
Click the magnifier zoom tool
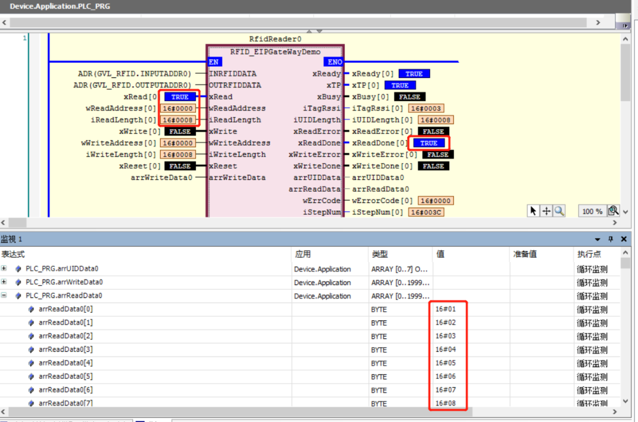click(x=559, y=211)
